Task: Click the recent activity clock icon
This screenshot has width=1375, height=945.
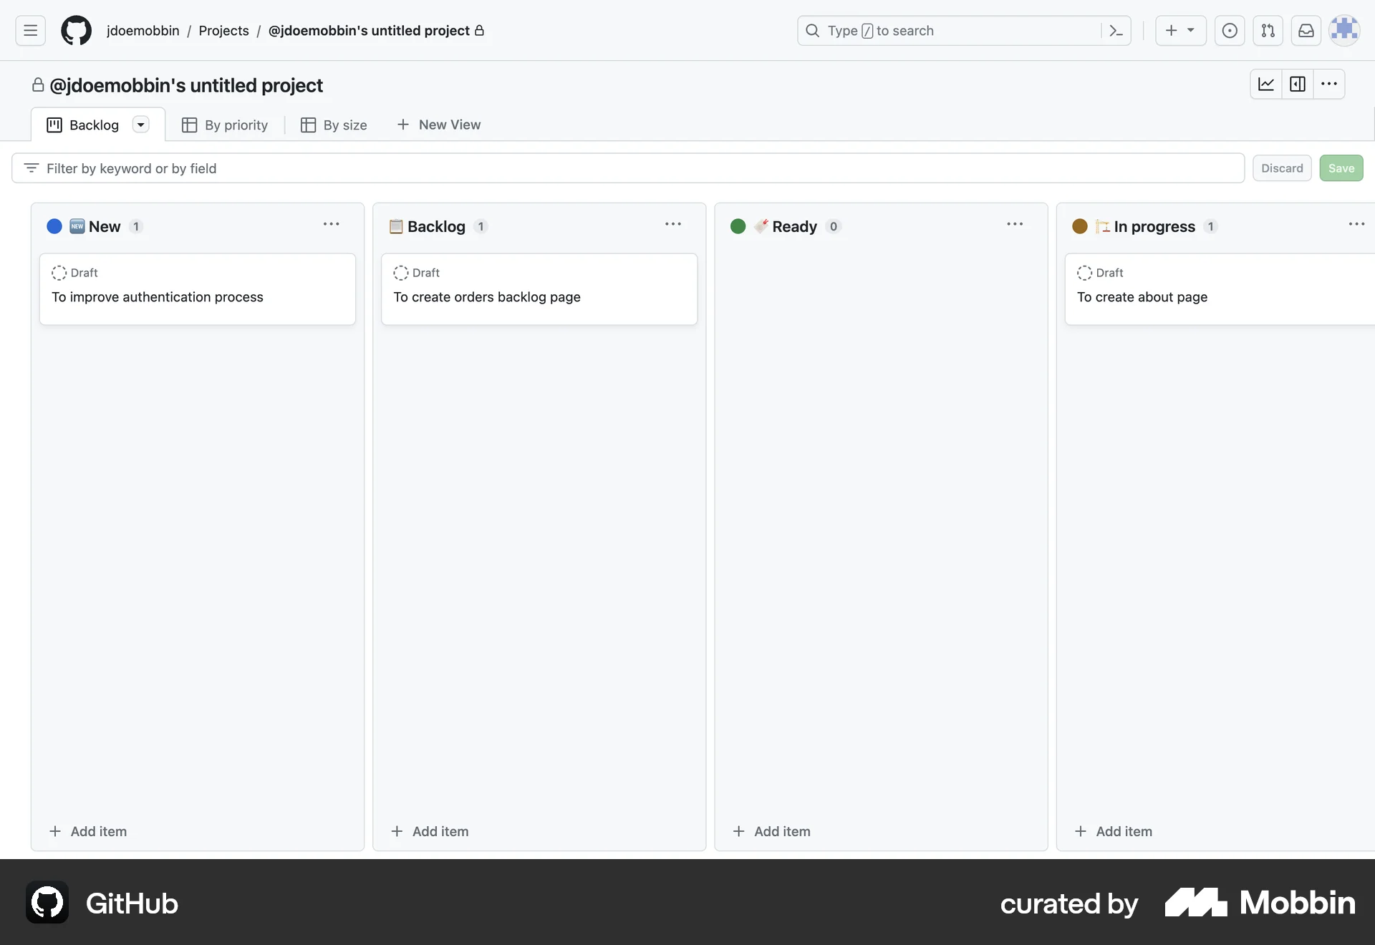Action: coord(1230,31)
